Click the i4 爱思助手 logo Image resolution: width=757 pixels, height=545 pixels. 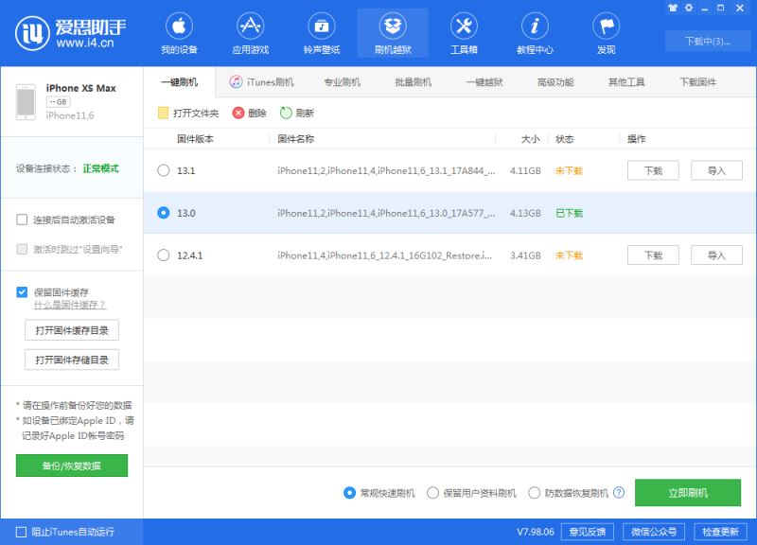pyautogui.click(x=71, y=33)
